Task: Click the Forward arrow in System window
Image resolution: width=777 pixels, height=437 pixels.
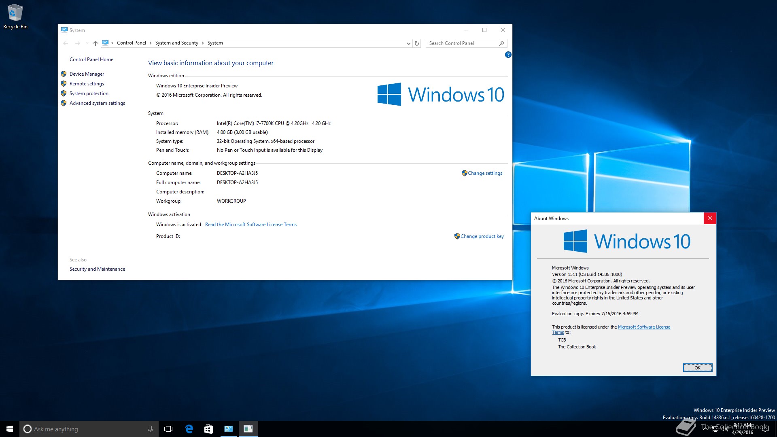Action: 77,43
